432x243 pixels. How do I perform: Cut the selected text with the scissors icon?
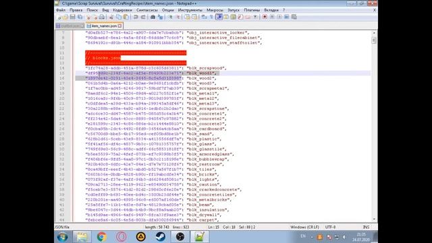111,17
